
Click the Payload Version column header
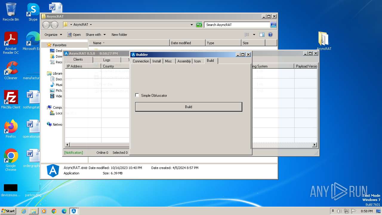tap(306, 66)
